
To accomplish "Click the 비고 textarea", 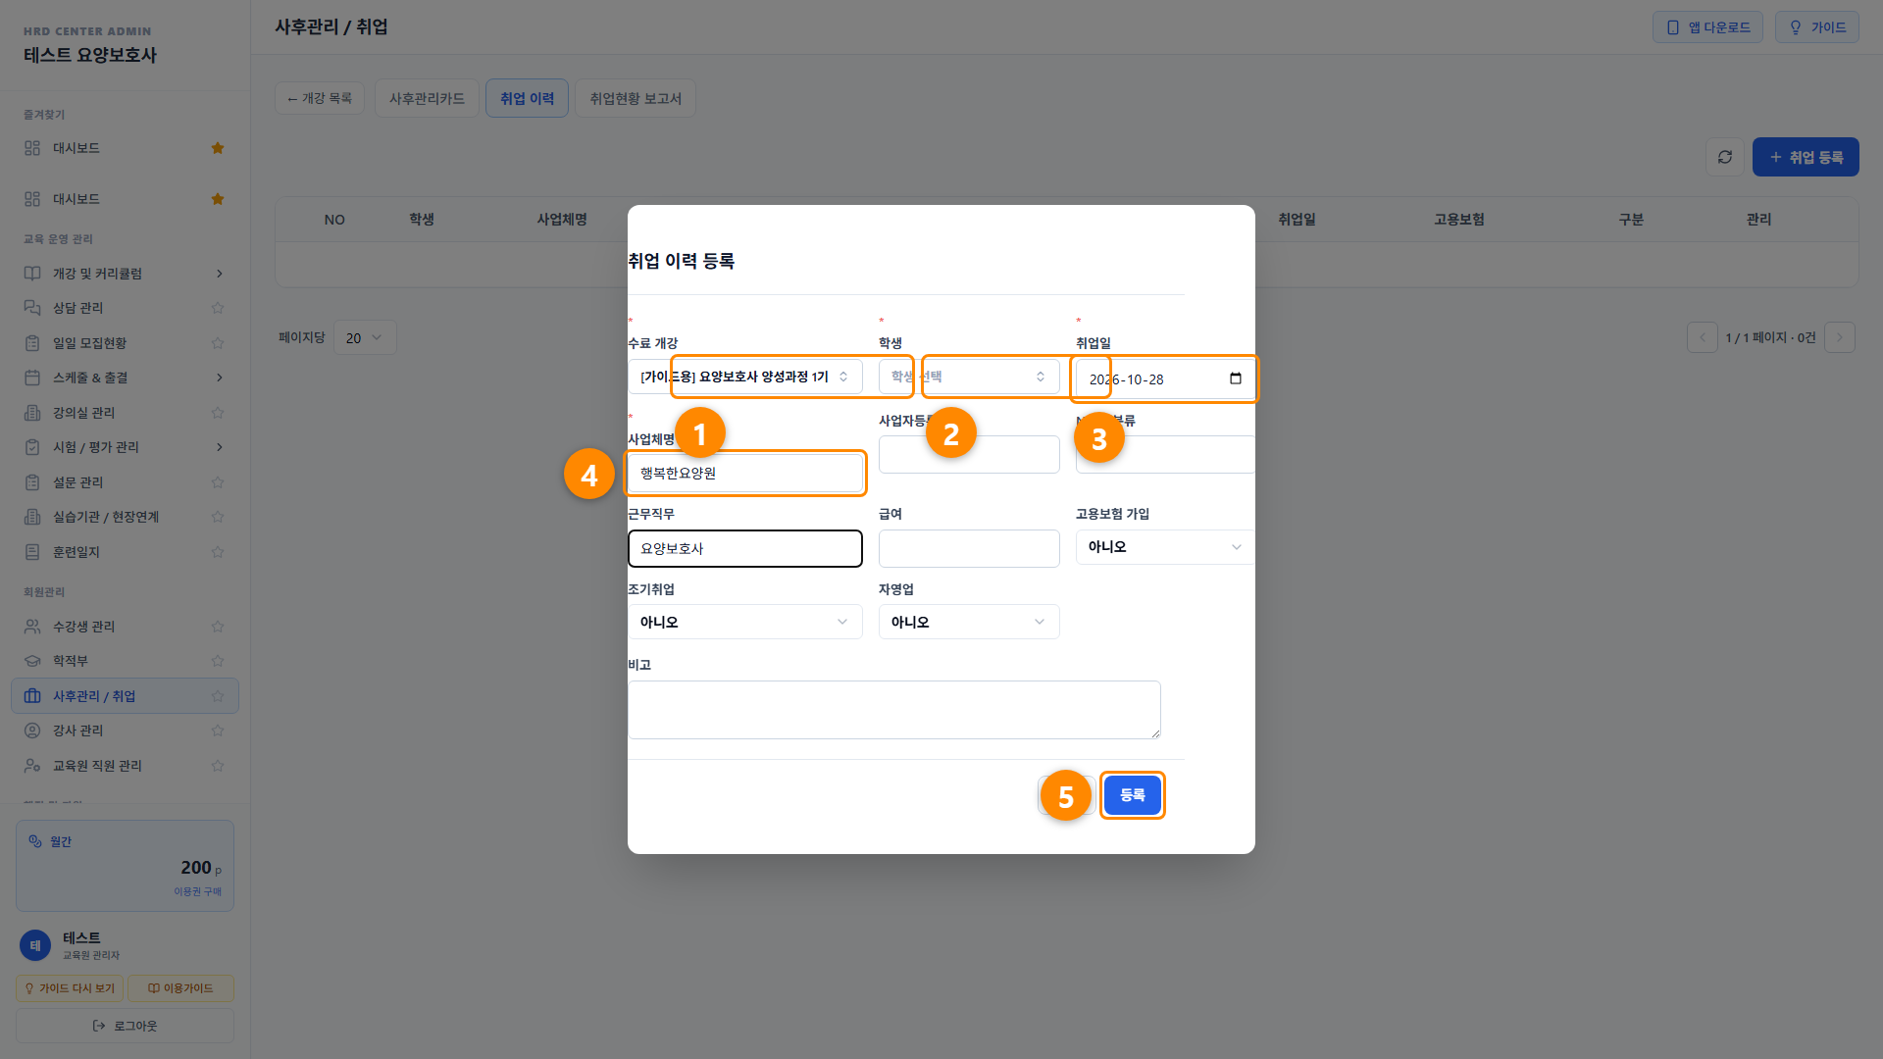I will pos(894,710).
